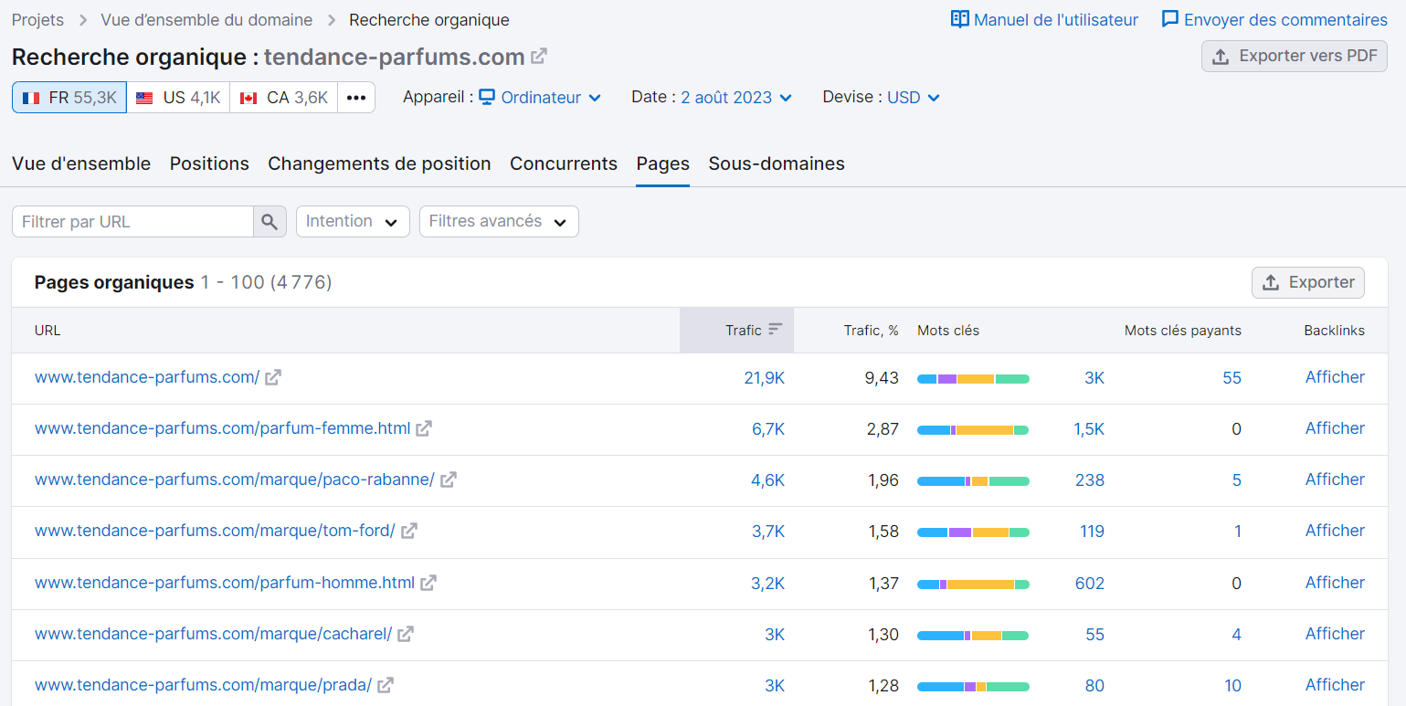
Task: Select the CA 3,6K country database
Action: [283, 98]
